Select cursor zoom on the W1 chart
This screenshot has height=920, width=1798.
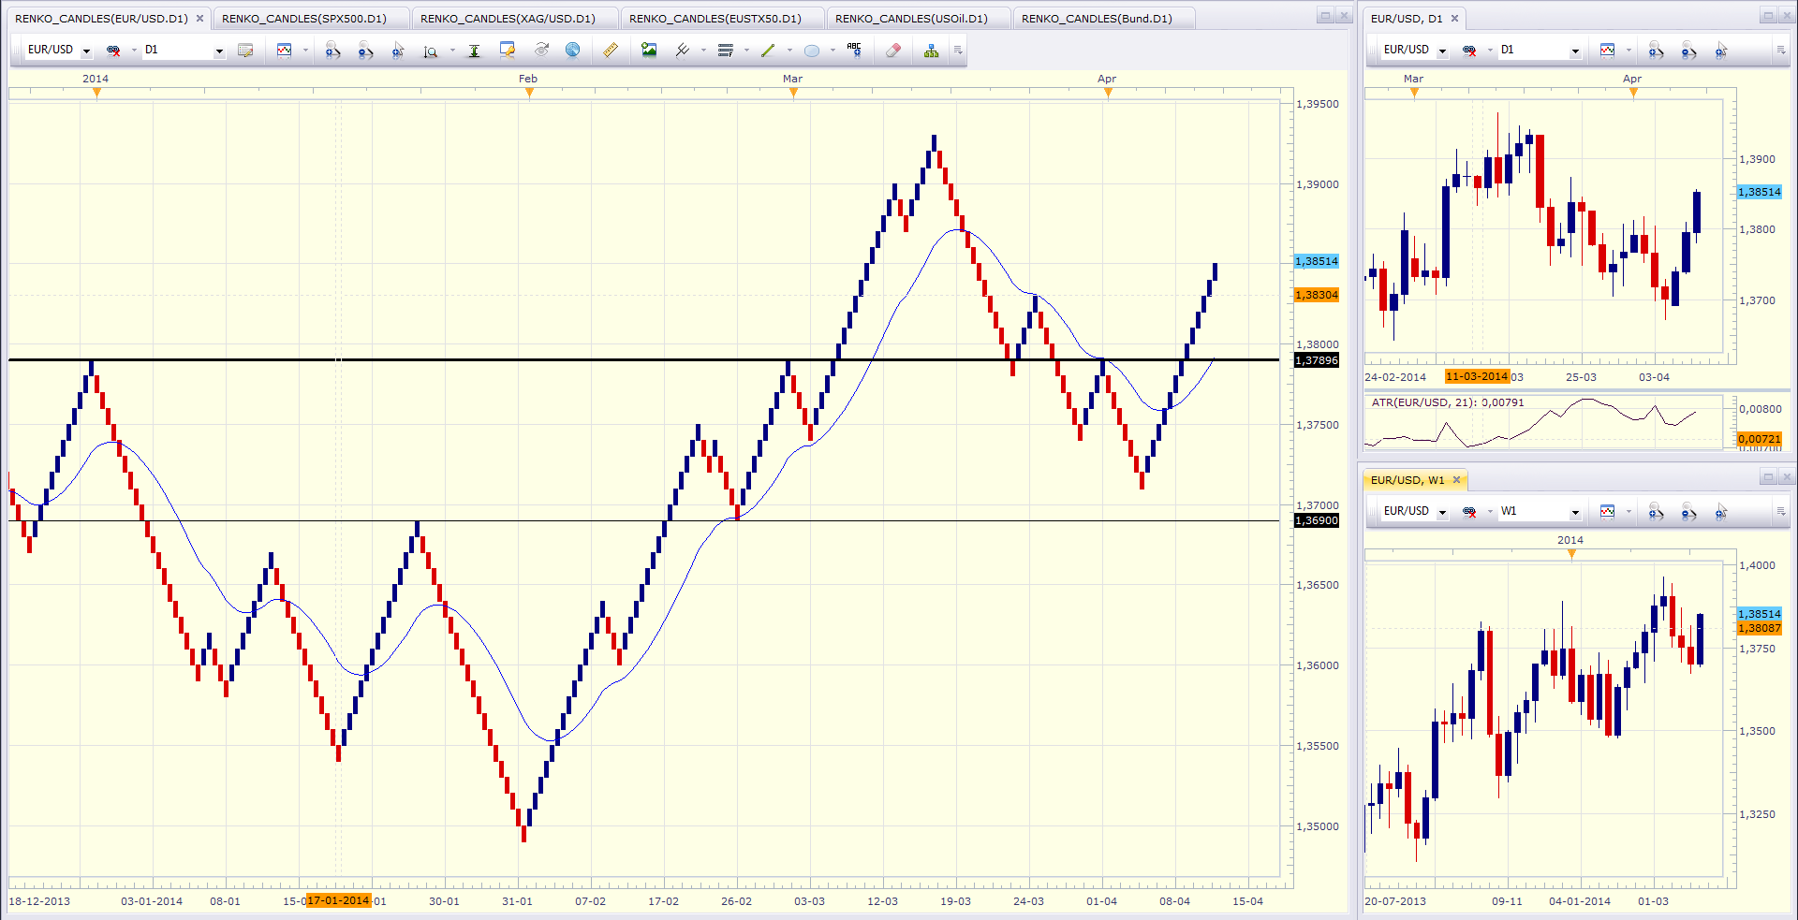(1721, 512)
